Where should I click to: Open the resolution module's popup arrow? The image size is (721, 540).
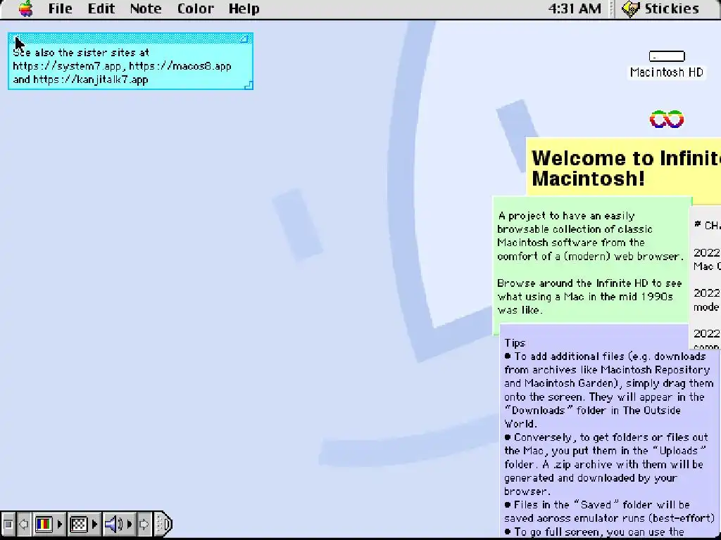click(95, 524)
